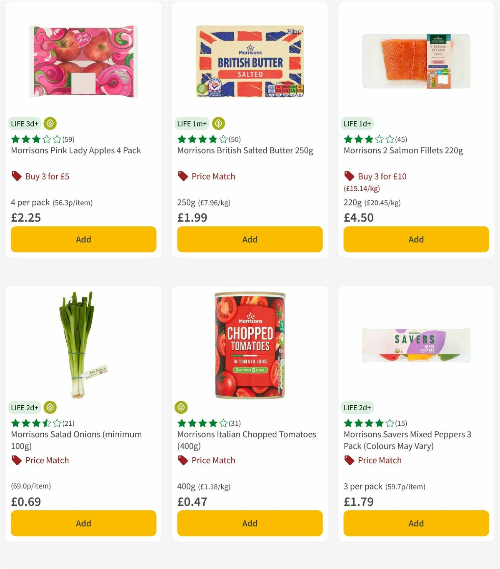Image resolution: width=500 pixels, height=569 pixels.
Task: Add British Salted Butter to basket
Action: (x=250, y=239)
